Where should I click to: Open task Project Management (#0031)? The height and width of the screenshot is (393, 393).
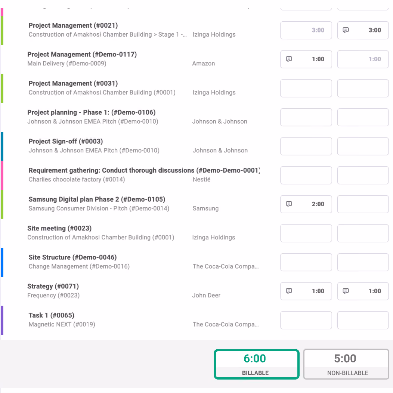coord(73,83)
